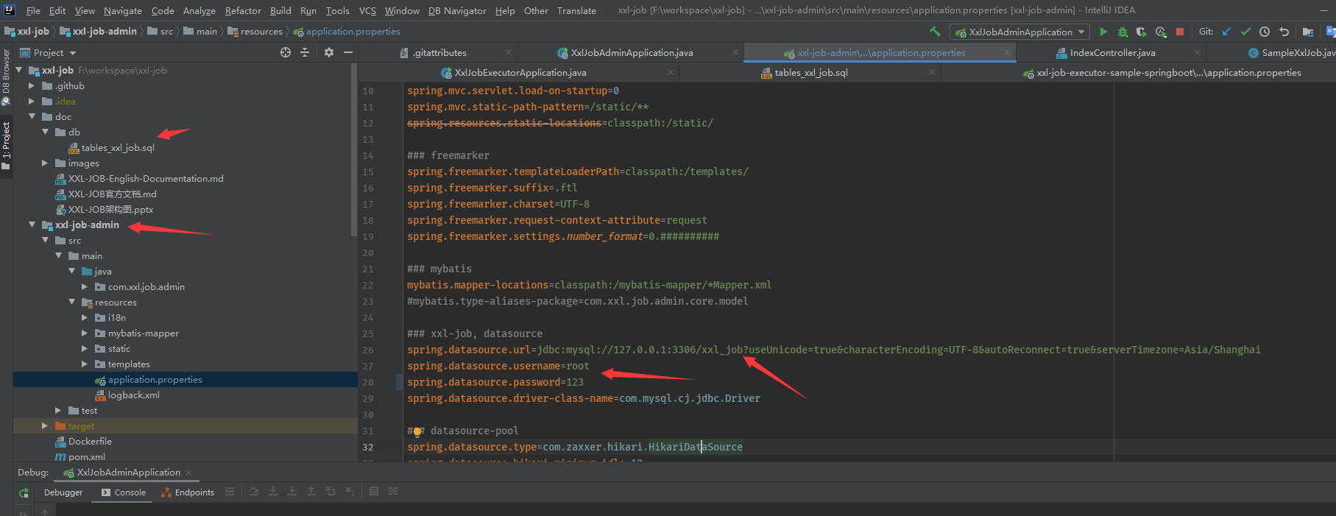
Task: Open the Project view selector dropdown
Action: 49,52
